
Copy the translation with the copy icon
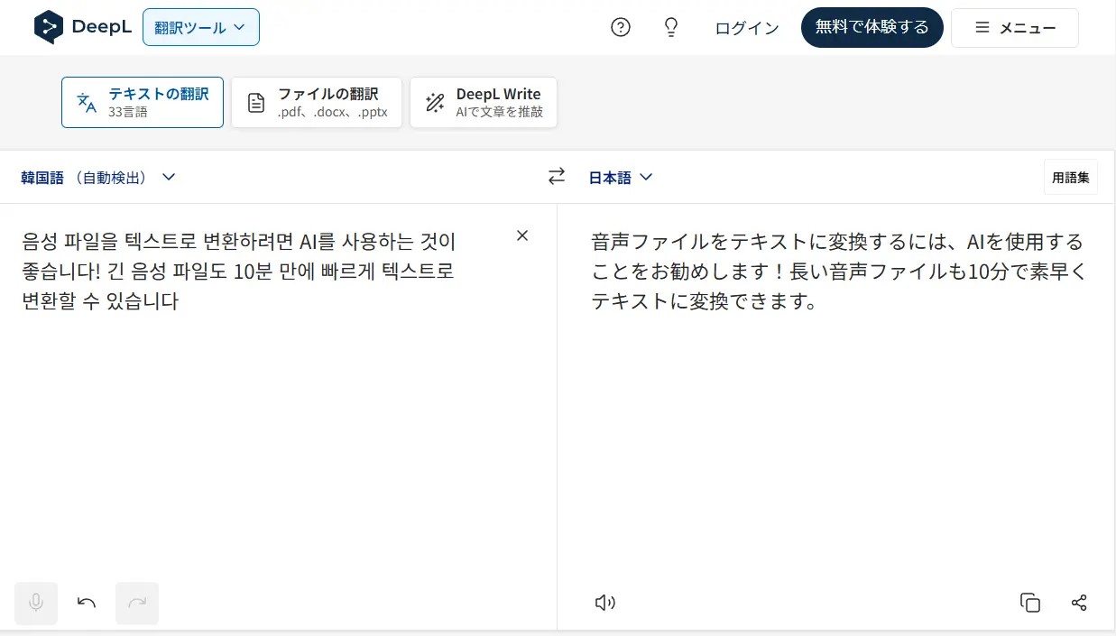(1030, 603)
